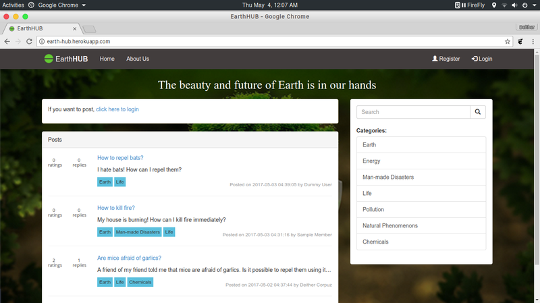Viewport: 540px width, 303px height.
Task: Click the search magnifier button
Action: (x=477, y=112)
